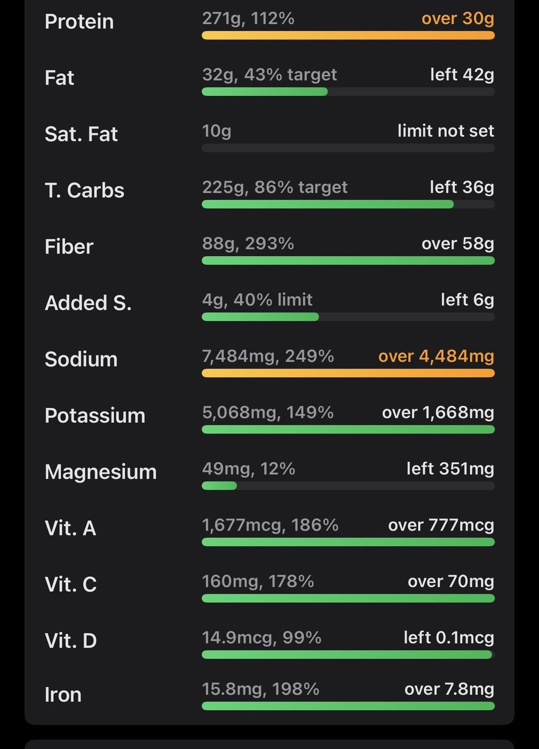Tap the Sat. Fat 'limit not set' text
539x749 pixels.
tap(446, 131)
